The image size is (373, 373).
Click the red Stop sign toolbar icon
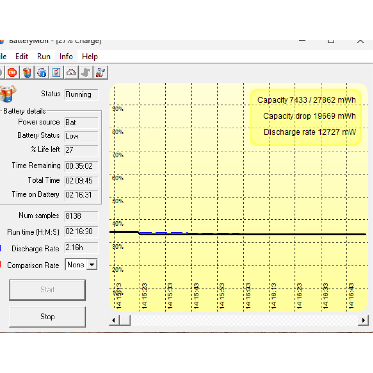[12, 72]
